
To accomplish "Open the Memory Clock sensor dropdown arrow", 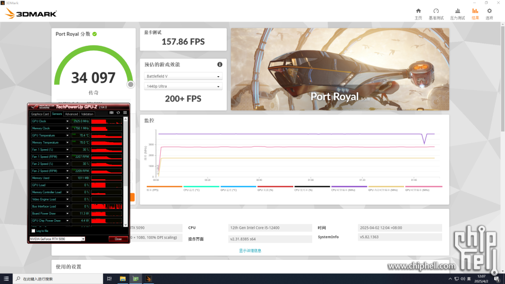I will pos(68,128).
